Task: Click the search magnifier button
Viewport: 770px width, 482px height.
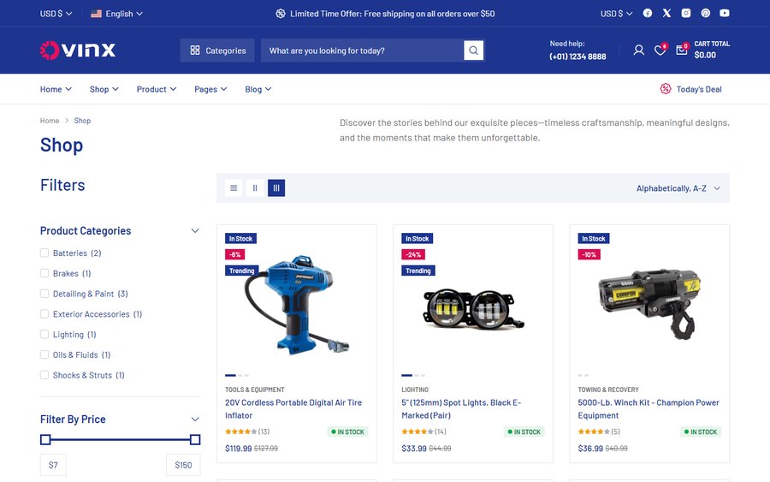Action: pos(473,51)
